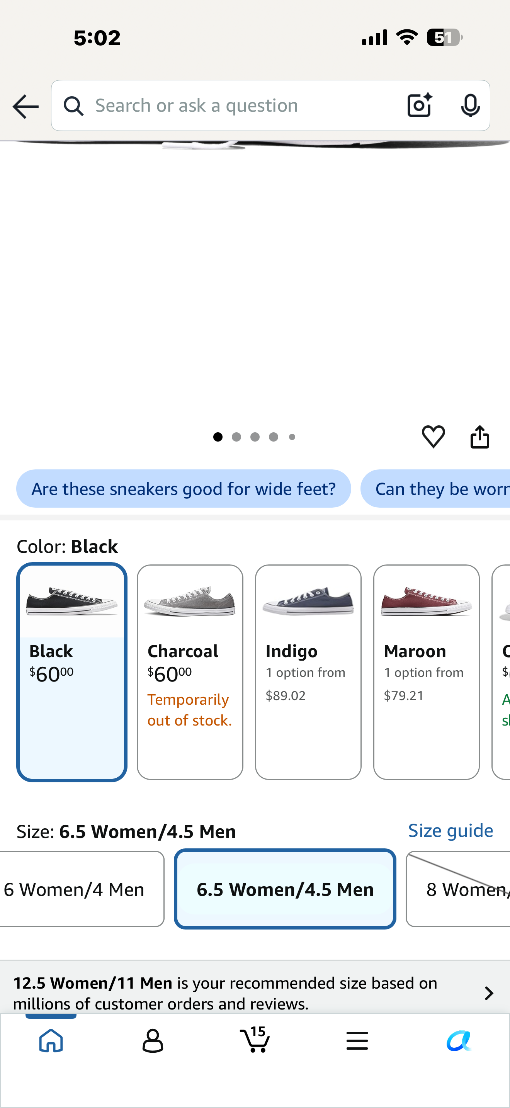Open the shopping cart with 15 items
The width and height of the screenshot is (510, 1108).
point(255,1040)
